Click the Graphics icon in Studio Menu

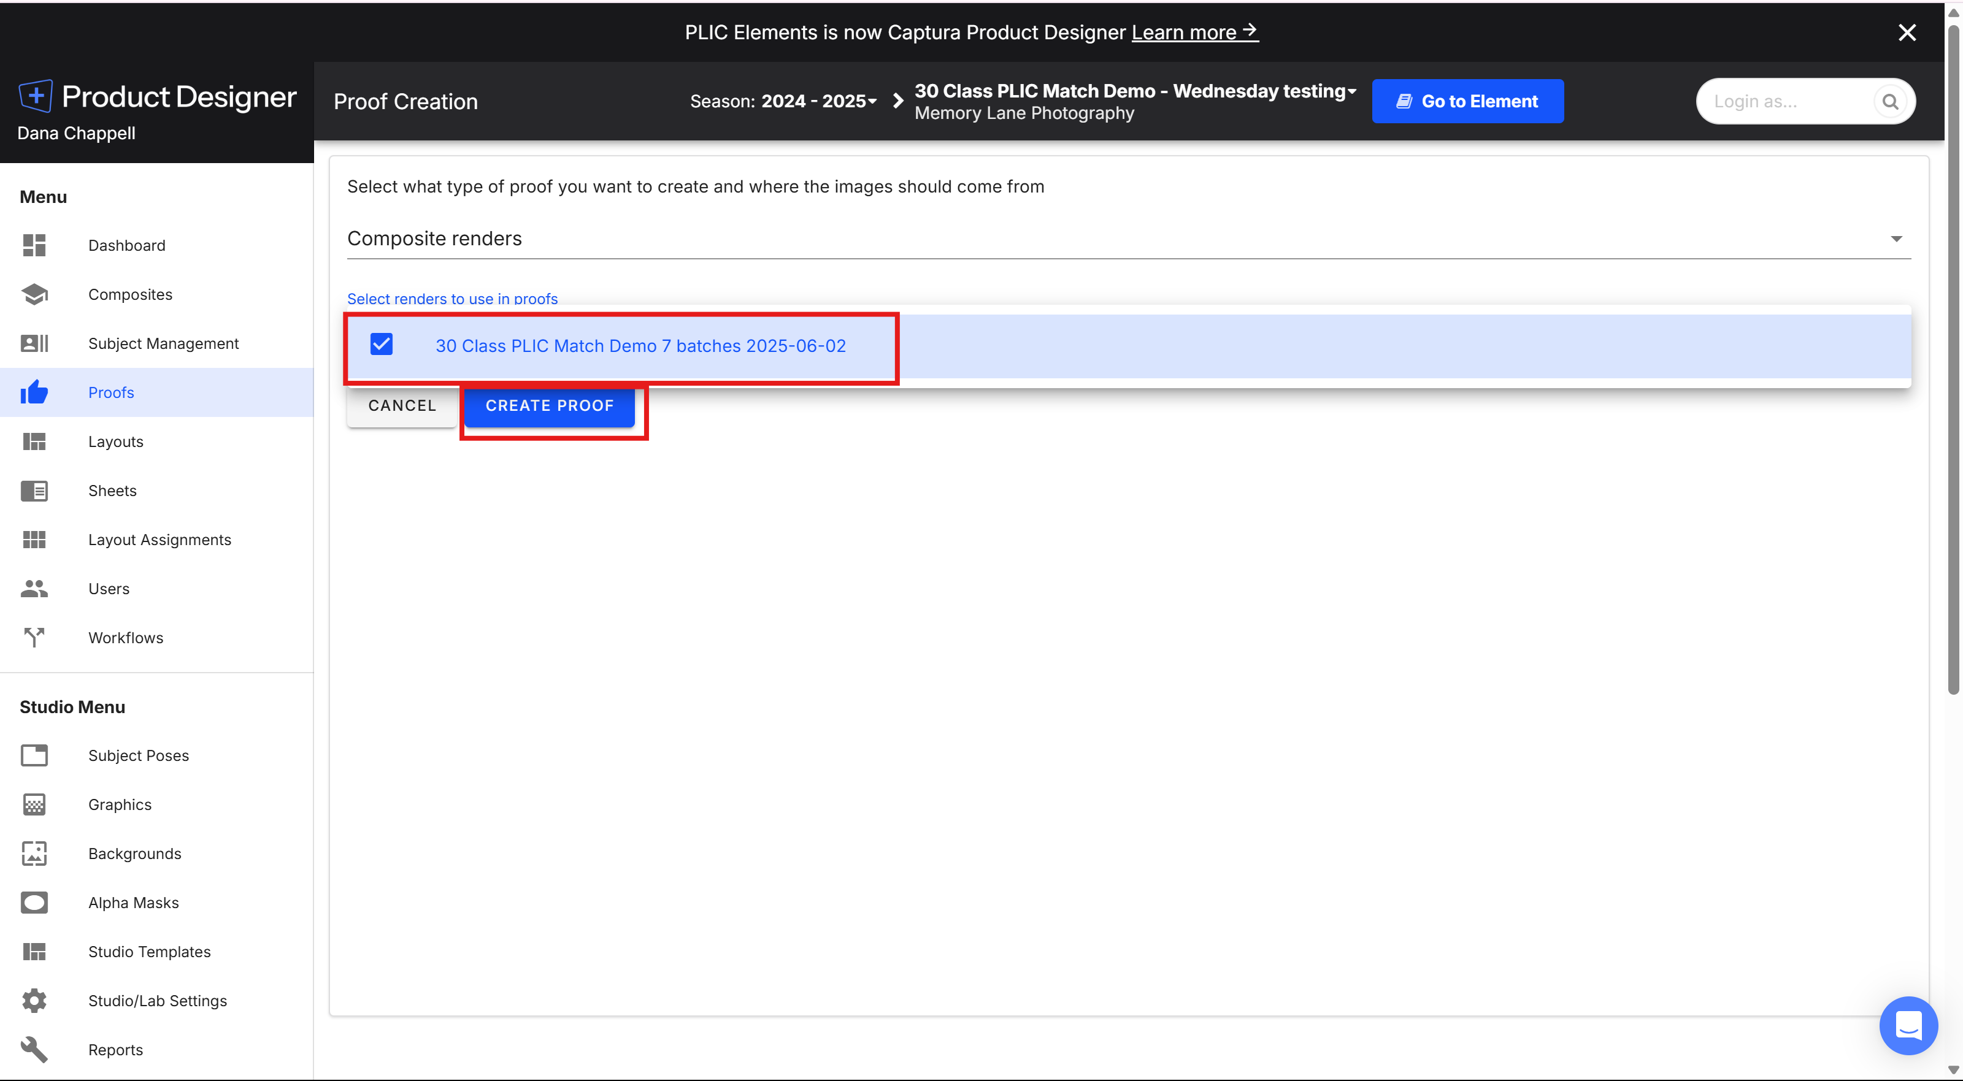pos(34,804)
